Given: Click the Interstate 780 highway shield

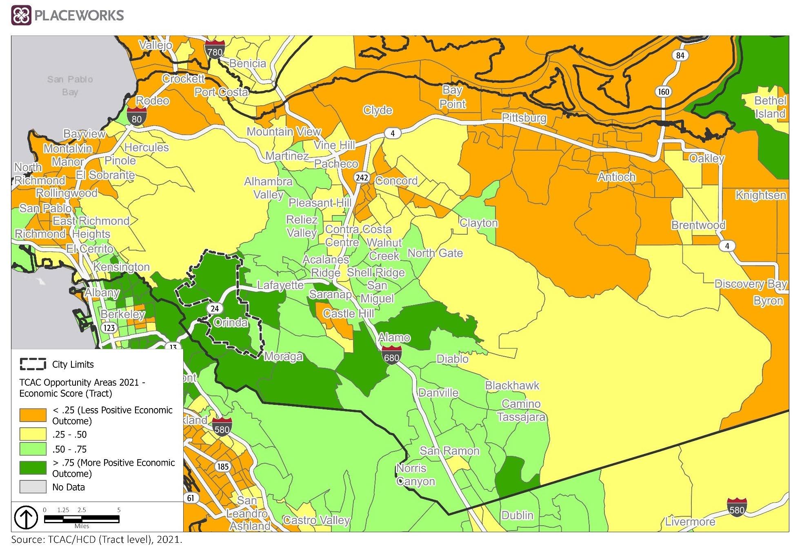Looking at the screenshot, I should pyautogui.click(x=215, y=50).
